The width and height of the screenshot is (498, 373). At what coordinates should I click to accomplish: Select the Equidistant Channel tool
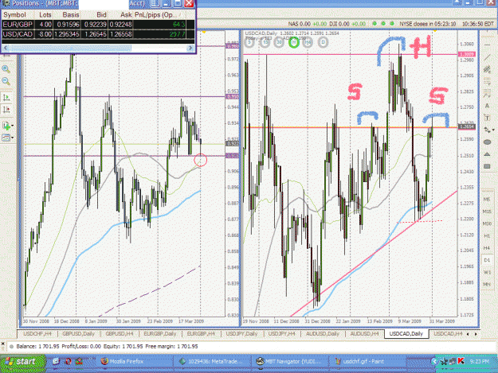pyautogui.click(x=487, y=69)
